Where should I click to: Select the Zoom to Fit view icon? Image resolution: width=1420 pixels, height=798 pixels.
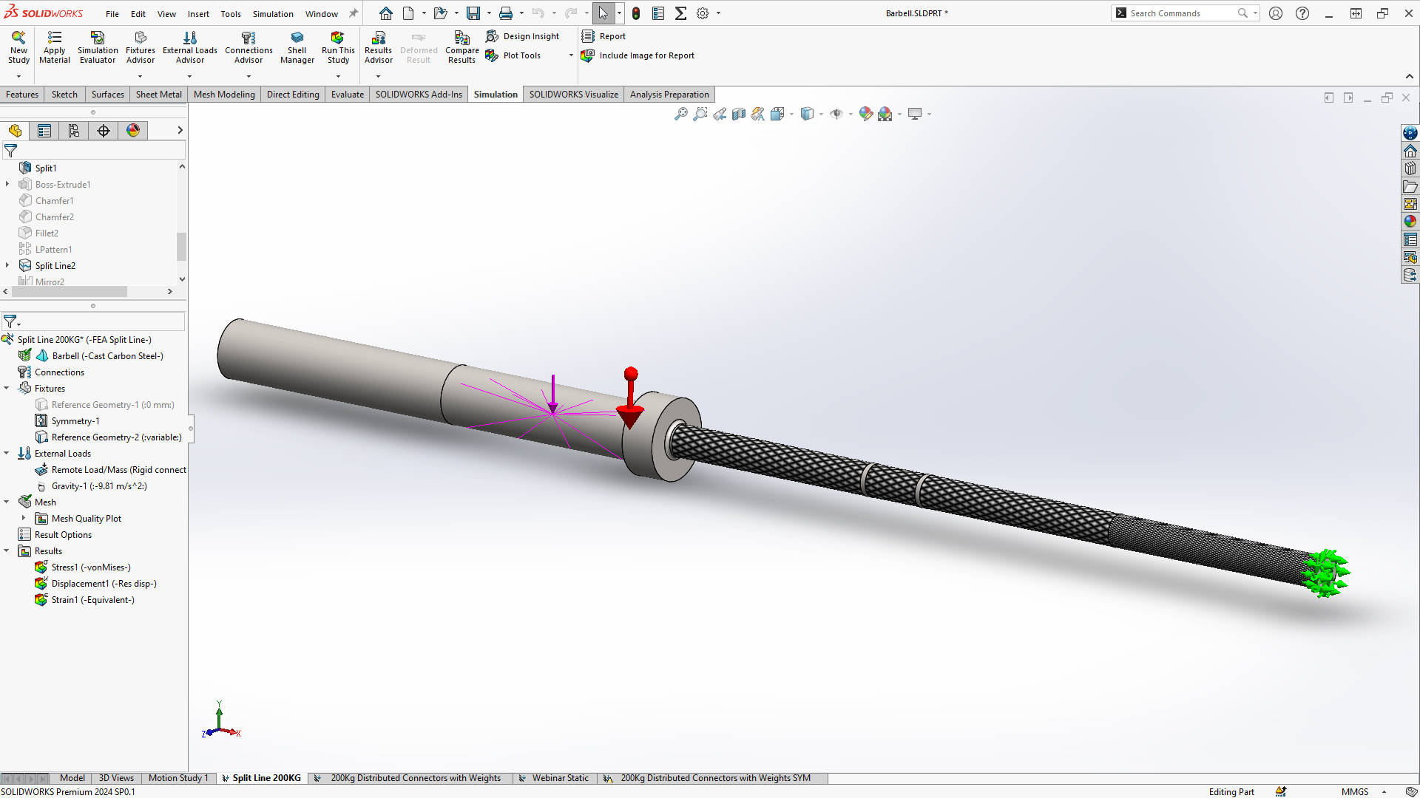(680, 114)
